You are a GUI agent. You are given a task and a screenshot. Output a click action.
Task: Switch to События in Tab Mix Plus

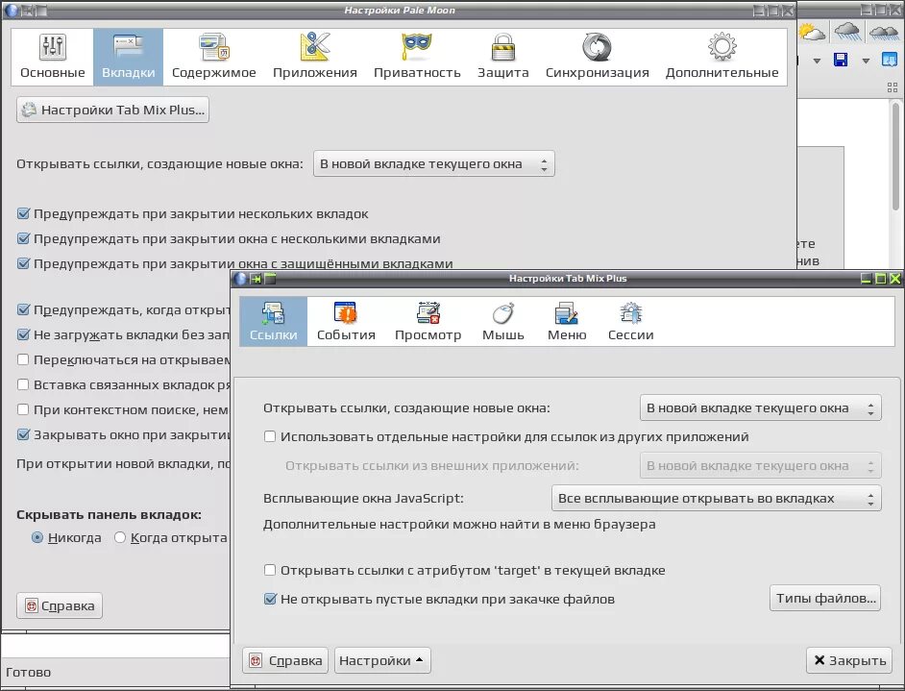(346, 322)
